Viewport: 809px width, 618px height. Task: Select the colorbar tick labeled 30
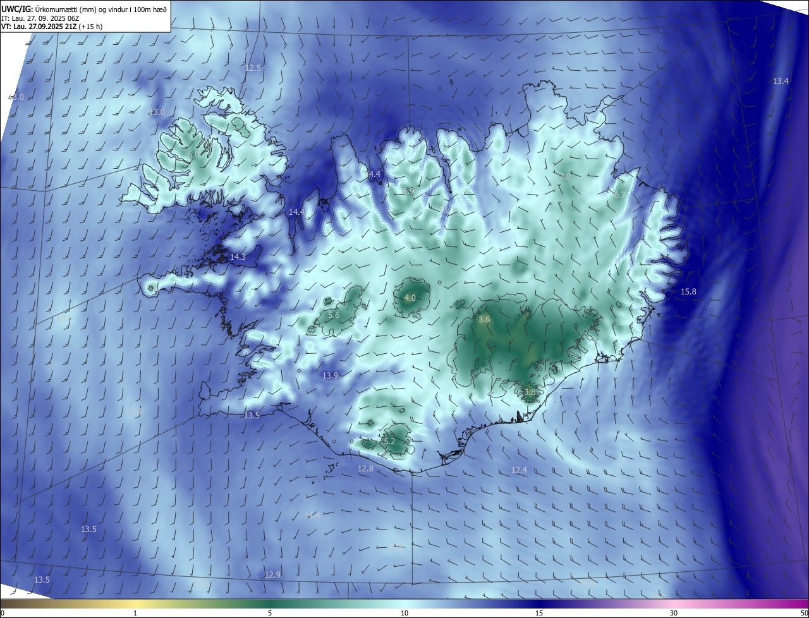click(x=674, y=613)
